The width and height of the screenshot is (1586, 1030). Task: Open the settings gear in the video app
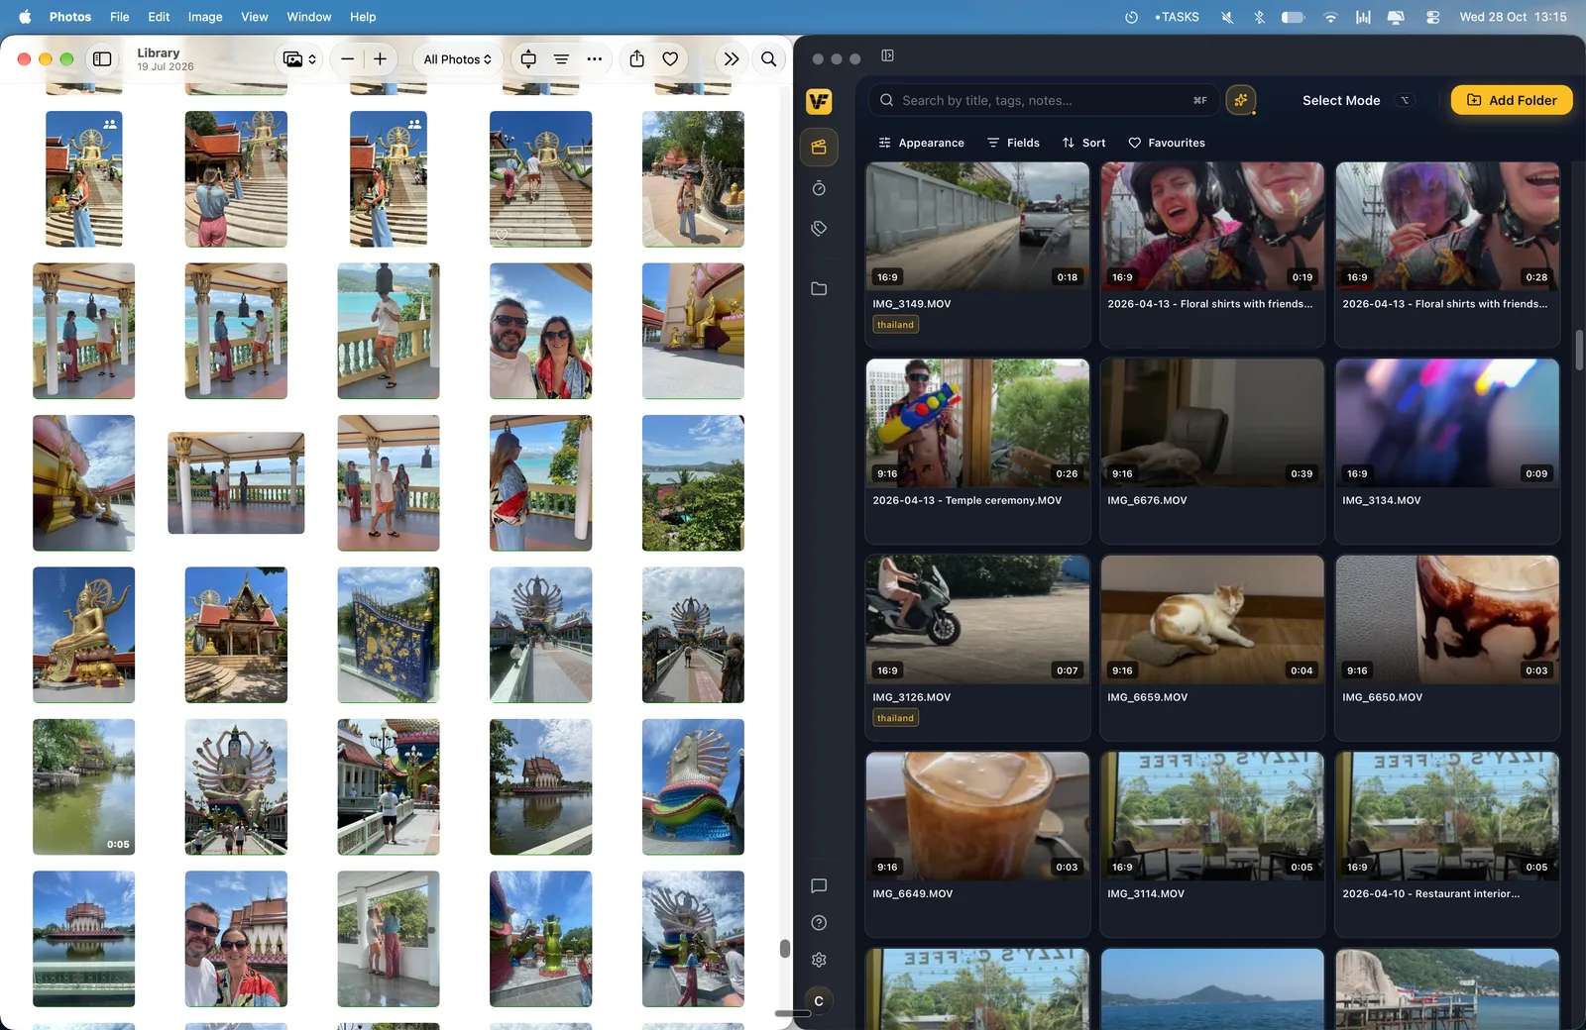(x=819, y=960)
